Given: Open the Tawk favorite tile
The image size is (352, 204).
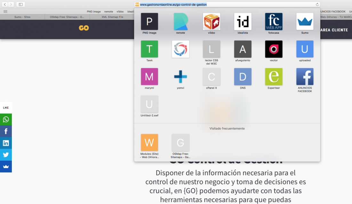Looking at the screenshot, I should point(149,49).
